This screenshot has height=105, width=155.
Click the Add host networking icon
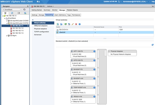pyautogui.click(x=58, y=24)
